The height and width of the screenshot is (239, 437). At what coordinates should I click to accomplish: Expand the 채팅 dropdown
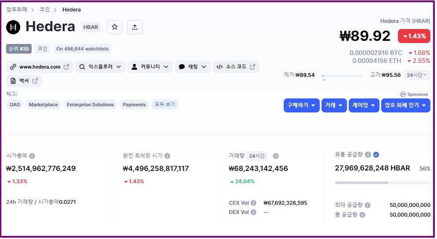click(192, 67)
